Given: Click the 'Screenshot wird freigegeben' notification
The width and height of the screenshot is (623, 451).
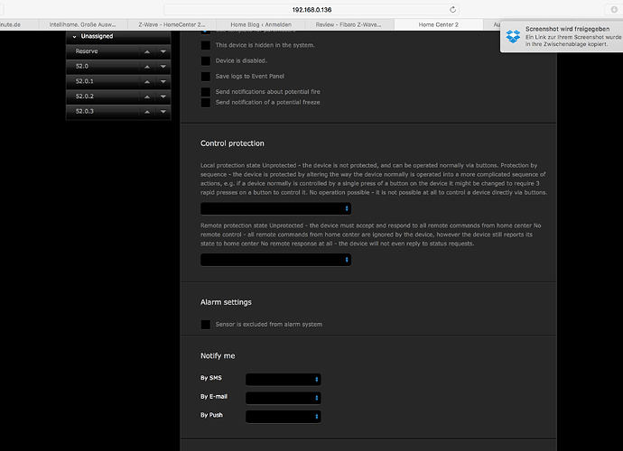Looking at the screenshot, I should click(562, 36).
